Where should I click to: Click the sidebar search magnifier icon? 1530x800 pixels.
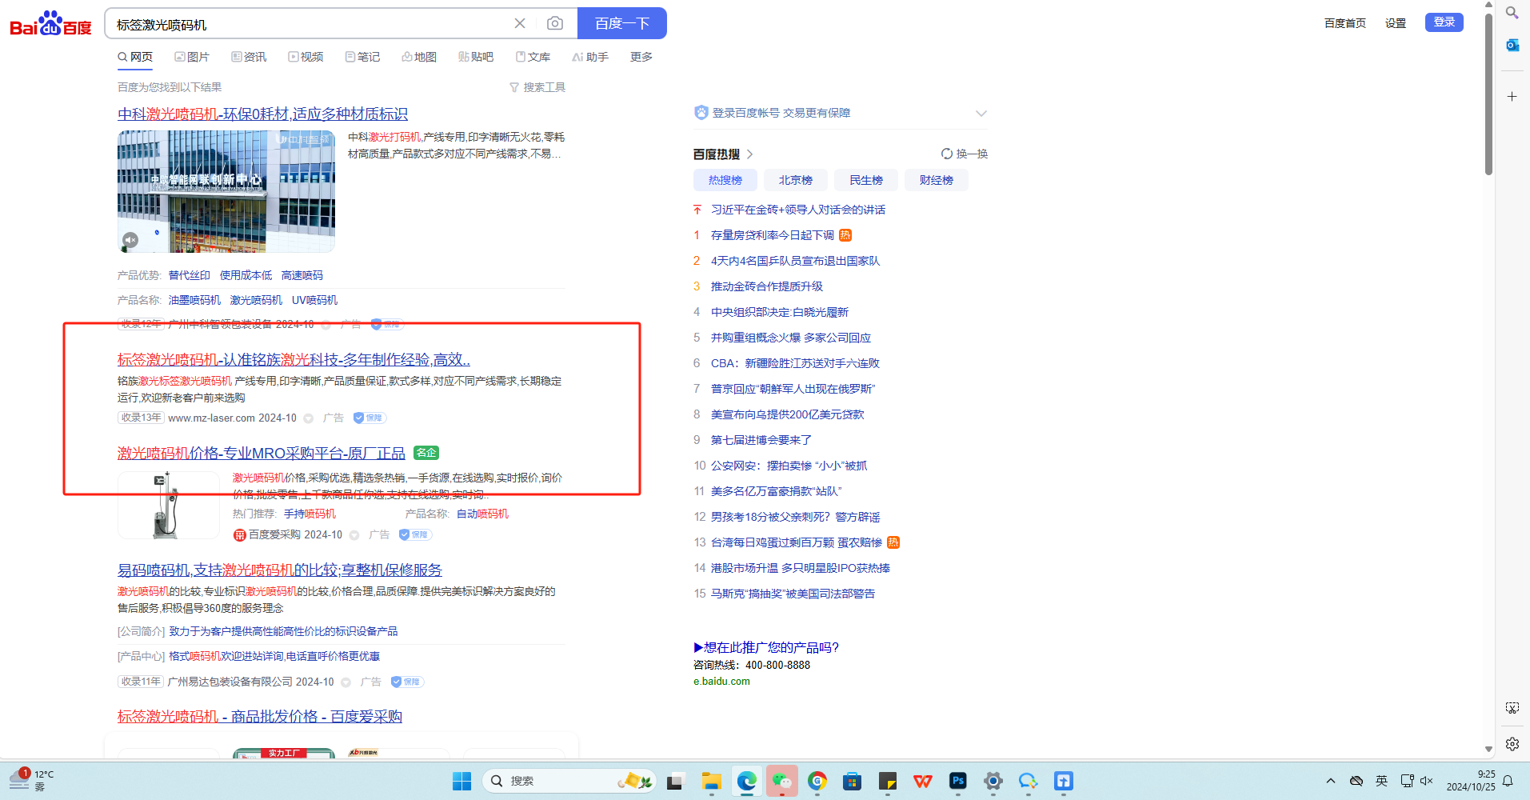pyautogui.click(x=1512, y=13)
